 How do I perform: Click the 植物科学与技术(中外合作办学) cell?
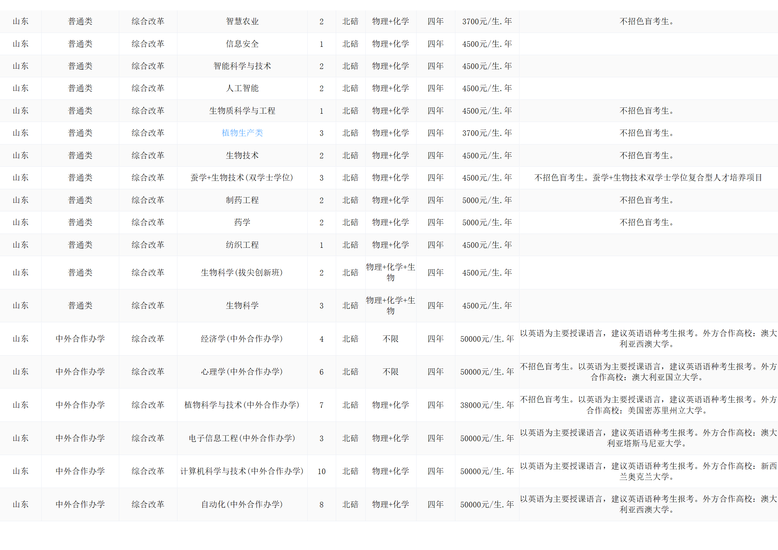[x=242, y=405]
